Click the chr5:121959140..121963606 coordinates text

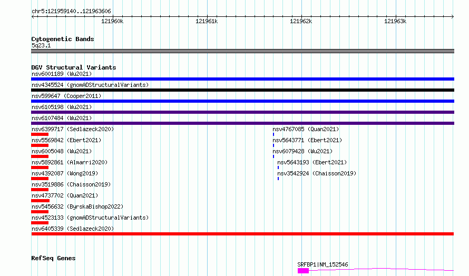click(x=71, y=11)
